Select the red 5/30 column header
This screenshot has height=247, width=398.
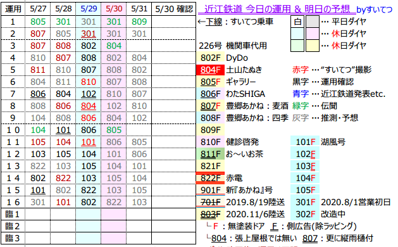tap(114, 9)
